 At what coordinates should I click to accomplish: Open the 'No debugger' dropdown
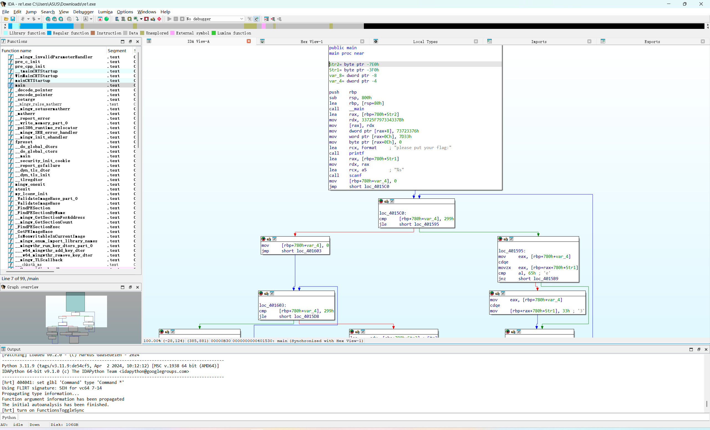point(242,19)
